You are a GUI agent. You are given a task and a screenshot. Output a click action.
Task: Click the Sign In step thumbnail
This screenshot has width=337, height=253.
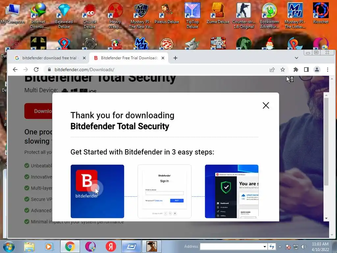point(165,191)
